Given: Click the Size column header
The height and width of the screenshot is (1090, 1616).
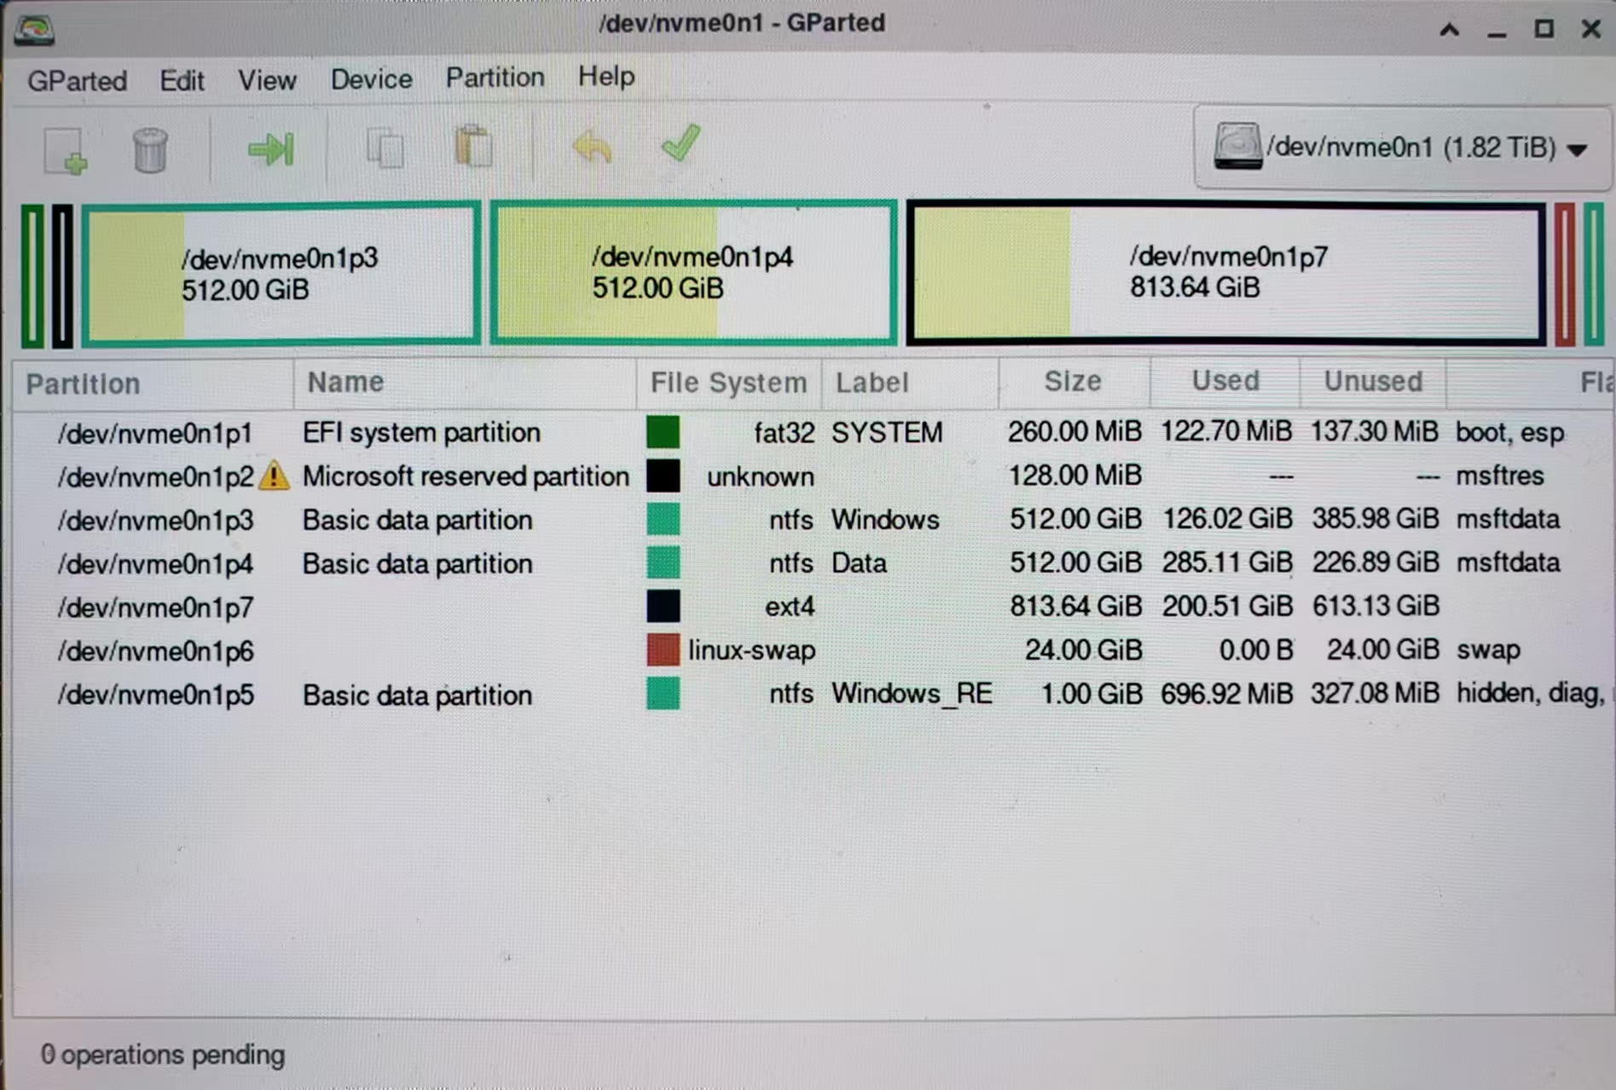Looking at the screenshot, I should pos(1074,381).
